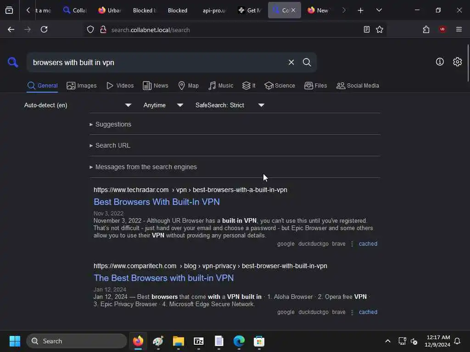This screenshot has height=352, width=470.
Task: Close the active Collabnet search tab
Action: 293,10
